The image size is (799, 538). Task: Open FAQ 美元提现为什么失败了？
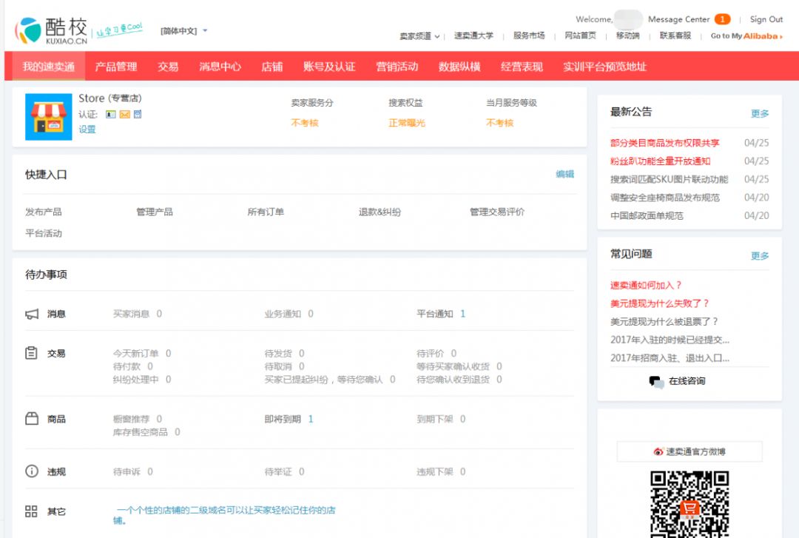click(x=660, y=303)
